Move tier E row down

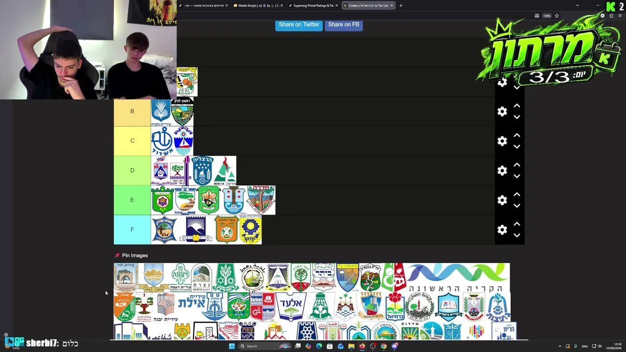pyautogui.click(x=517, y=206)
